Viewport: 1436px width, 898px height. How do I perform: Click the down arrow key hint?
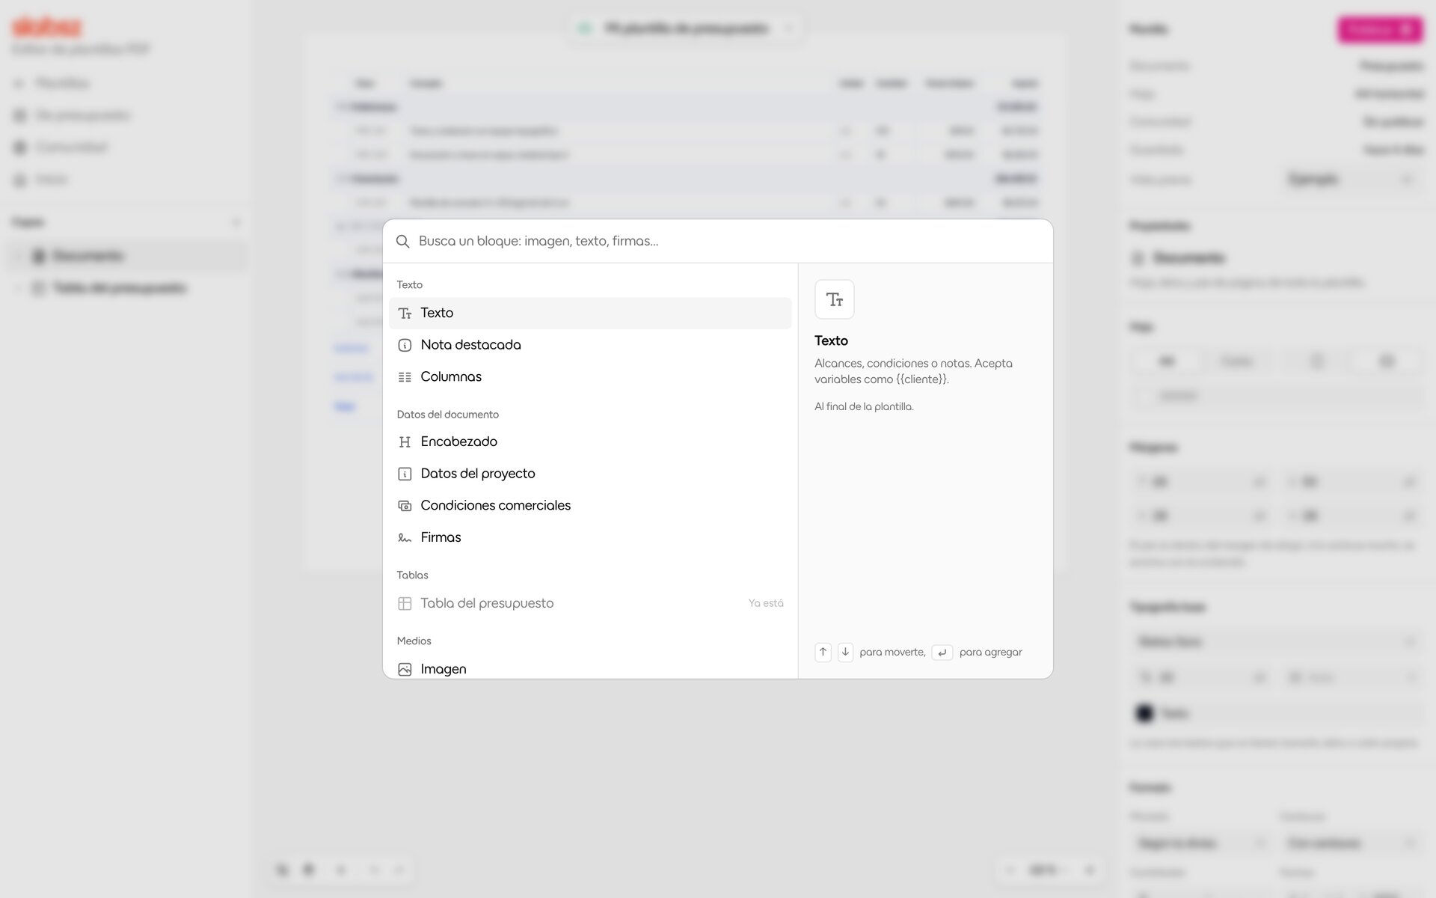845,652
